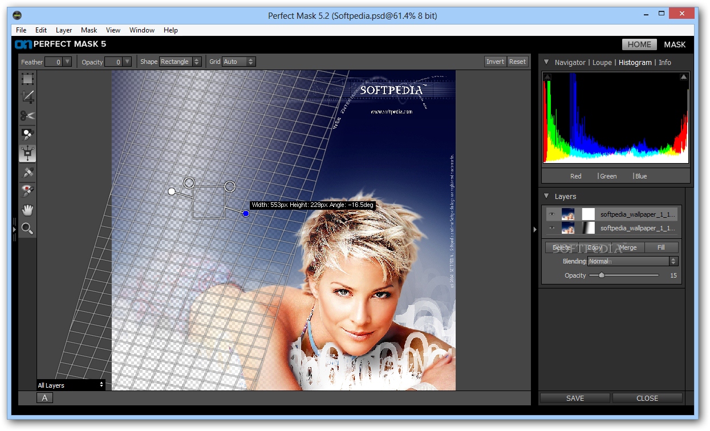Screen dimensions: 710x431
Task: Open the View menu
Action: pyautogui.click(x=113, y=30)
